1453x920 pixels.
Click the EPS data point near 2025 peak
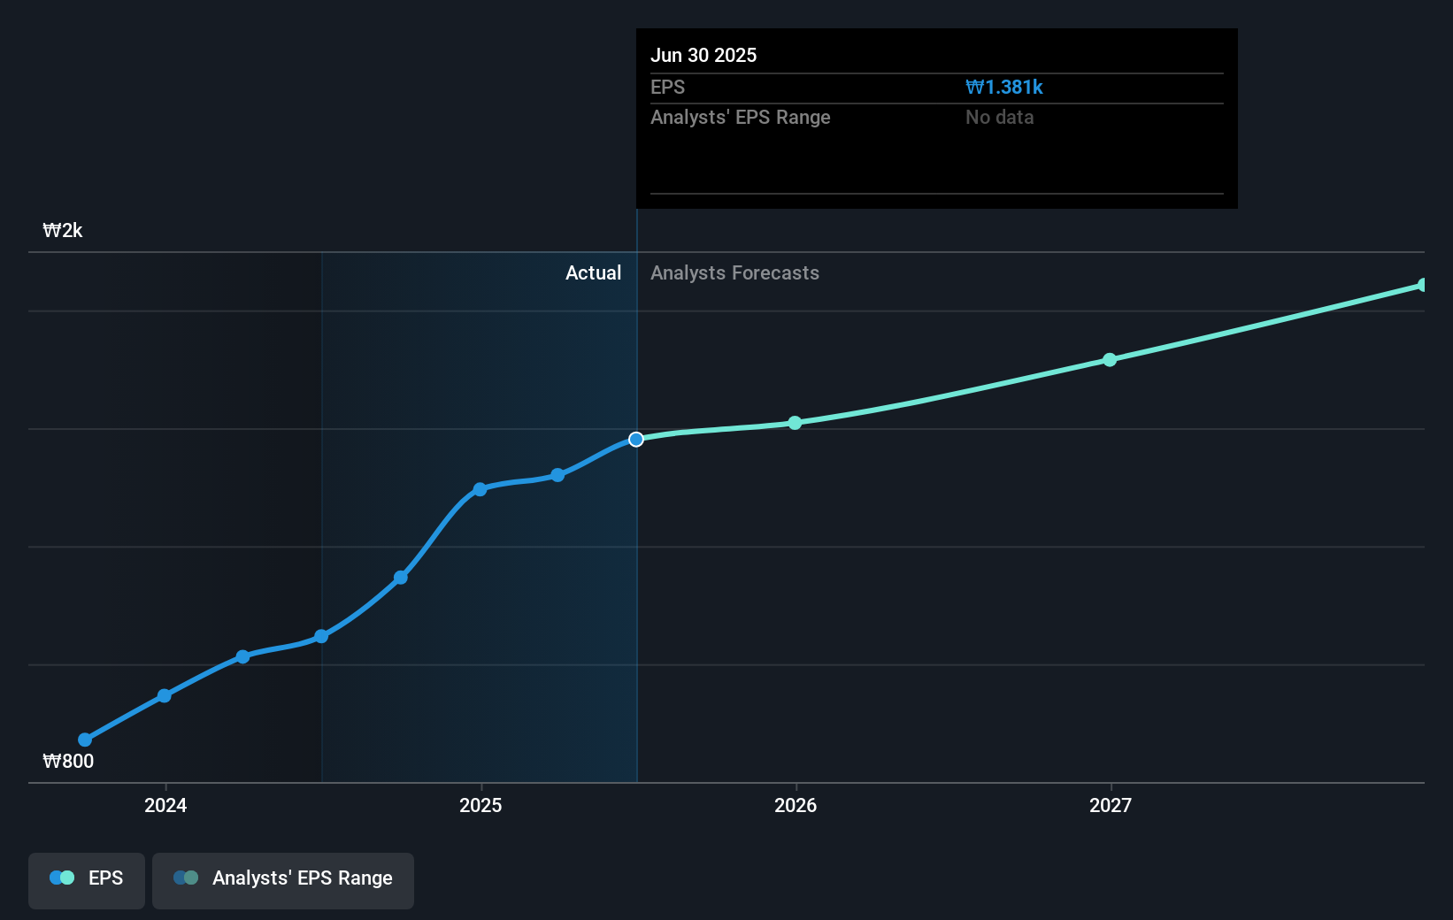click(x=479, y=488)
